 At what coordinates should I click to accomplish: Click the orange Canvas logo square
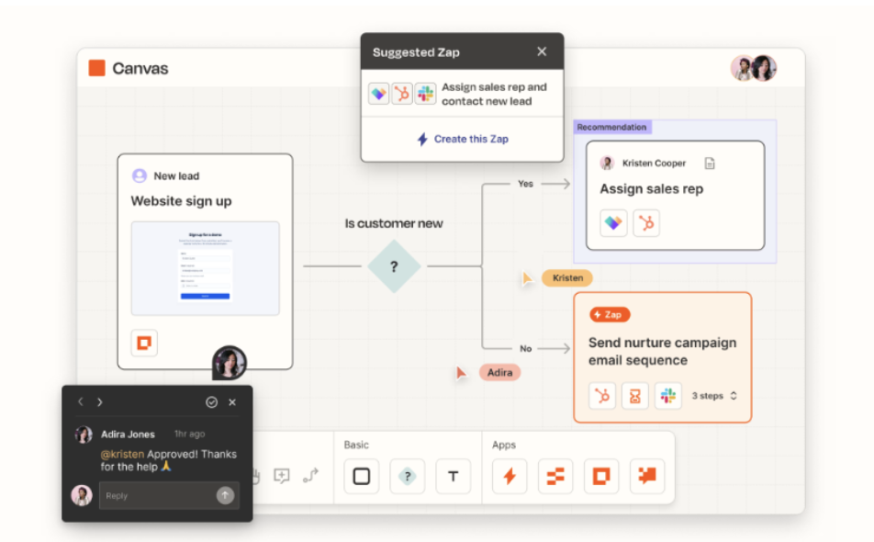[97, 68]
